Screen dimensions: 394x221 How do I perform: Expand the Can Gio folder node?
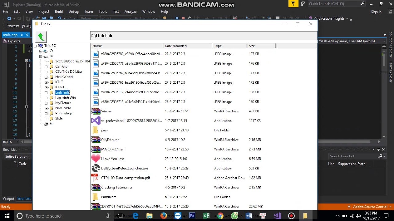tap(46, 67)
